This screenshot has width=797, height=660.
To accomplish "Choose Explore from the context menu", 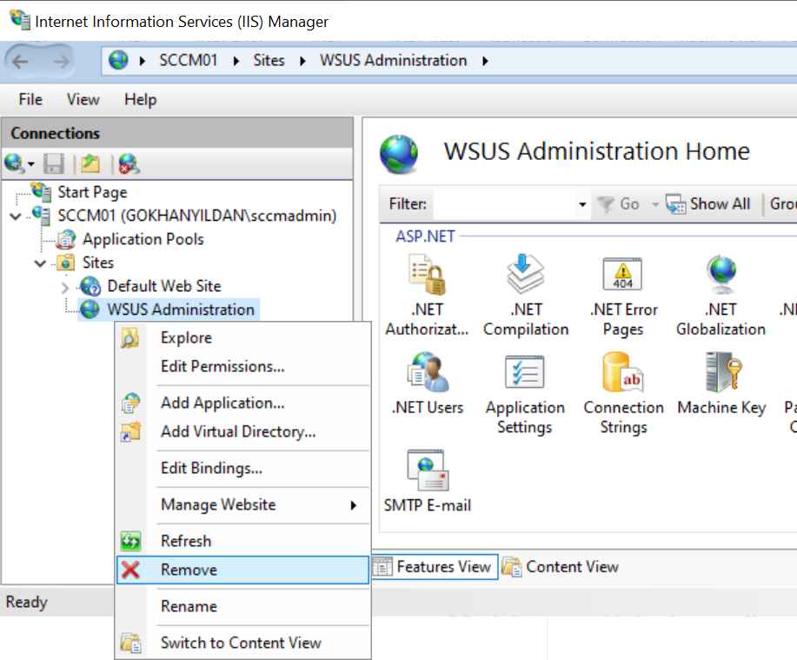I will click(x=243, y=337).
